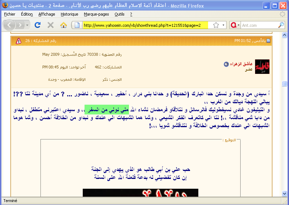This screenshot has height=205, width=289.
Task: Click the signature verse line حب علي بن أبي طالب
Action: [141, 169]
